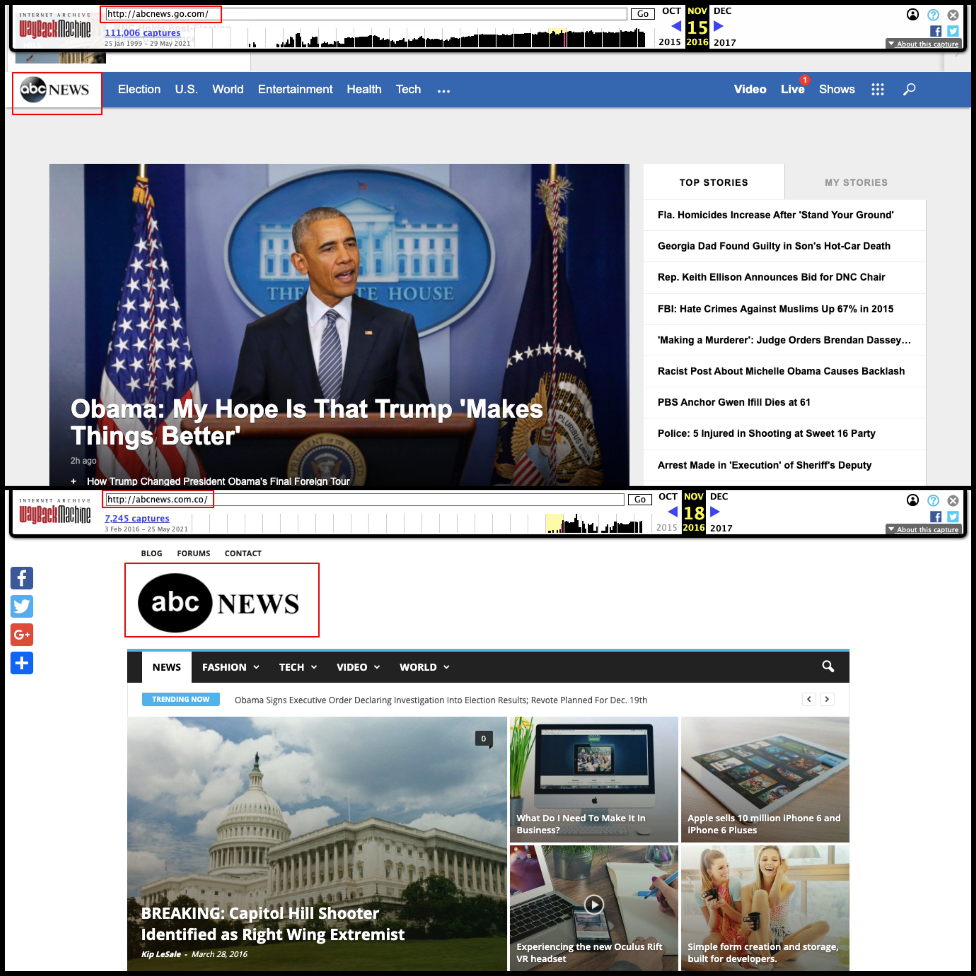The height and width of the screenshot is (976, 976).
Task: Select the TOP STORIES tab
Action: coord(713,182)
